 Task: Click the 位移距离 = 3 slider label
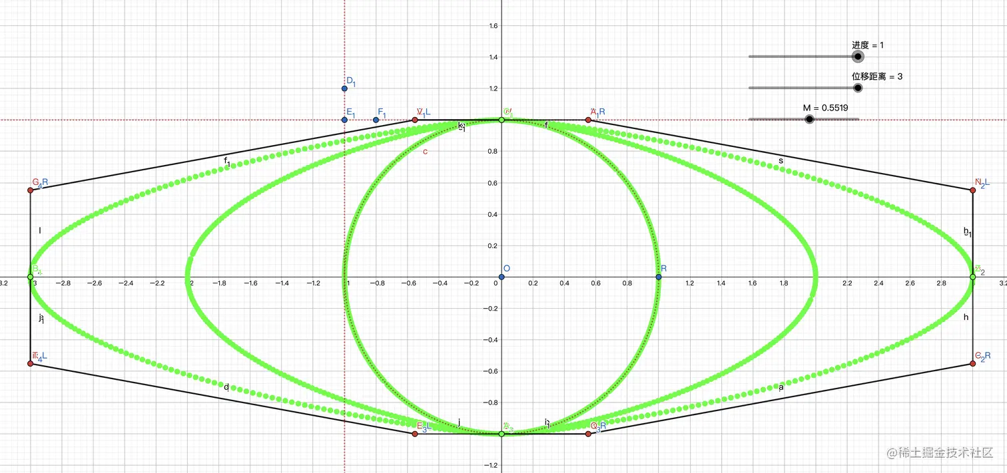point(877,77)
